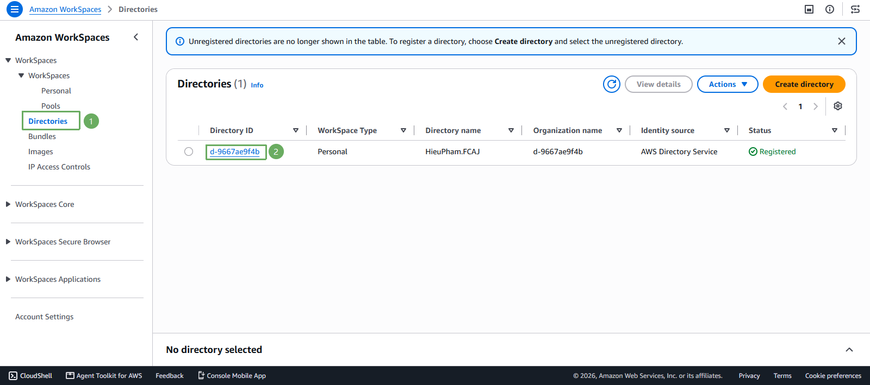
Task: Open the Privacy link
Action: click(749, 376)
